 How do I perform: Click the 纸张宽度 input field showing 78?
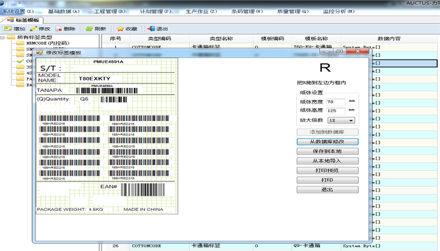[x=336, y=102]
